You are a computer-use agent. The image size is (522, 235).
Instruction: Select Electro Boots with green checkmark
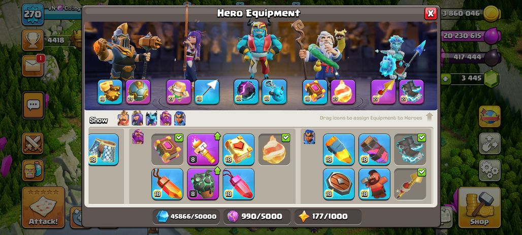(410, 149)
